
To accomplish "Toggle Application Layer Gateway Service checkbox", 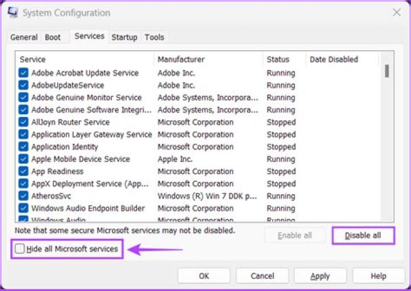I will click(x=23, y=134).
